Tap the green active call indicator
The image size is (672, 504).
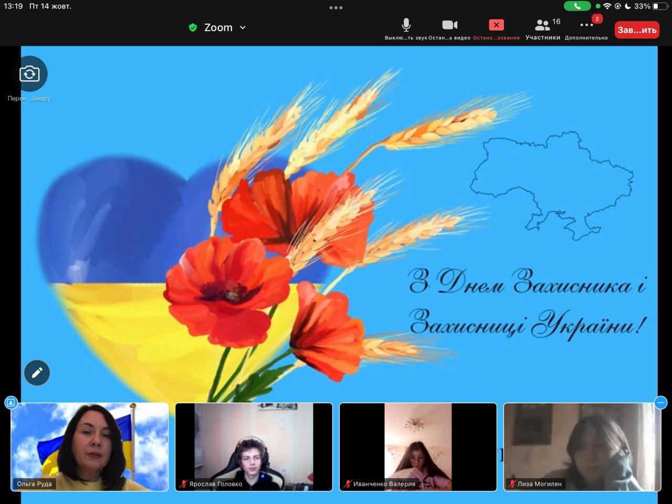pos(577,6)
